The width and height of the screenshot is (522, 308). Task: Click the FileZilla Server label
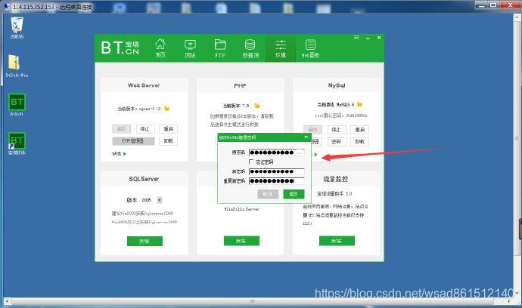[241, 209]
